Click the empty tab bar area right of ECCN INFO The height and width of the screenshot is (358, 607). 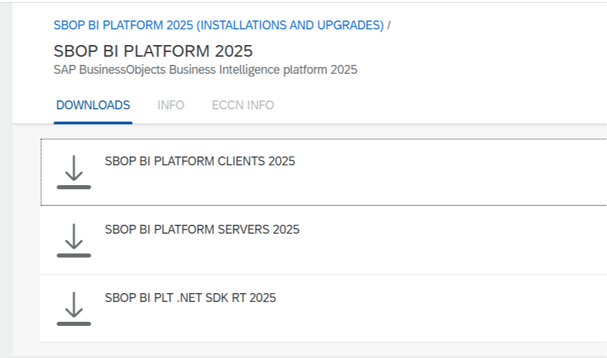pos(437,105)
